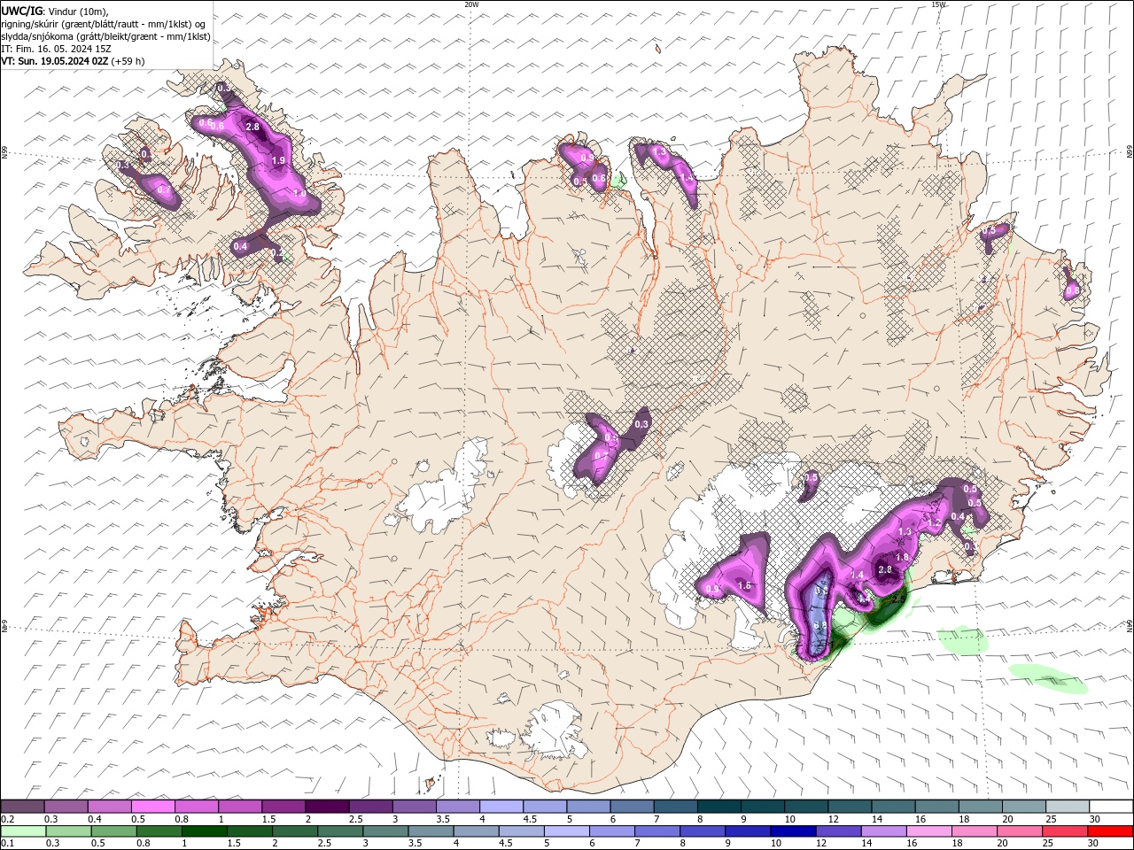Click the 1.8 snowfall value in the southeast
Screen dimensions: 1134x850
point(902,557)
